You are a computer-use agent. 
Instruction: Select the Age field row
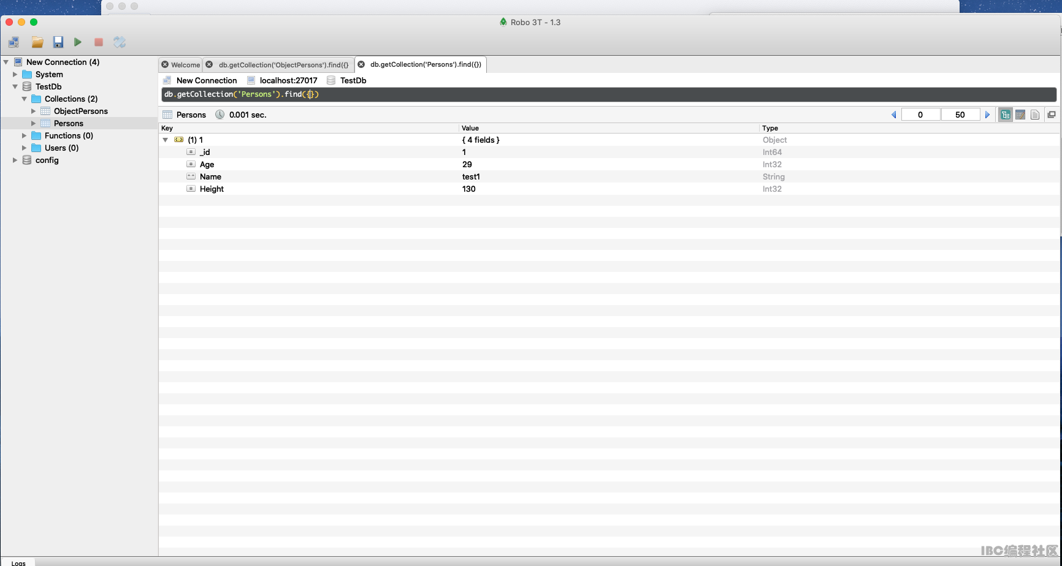(609, 164)
